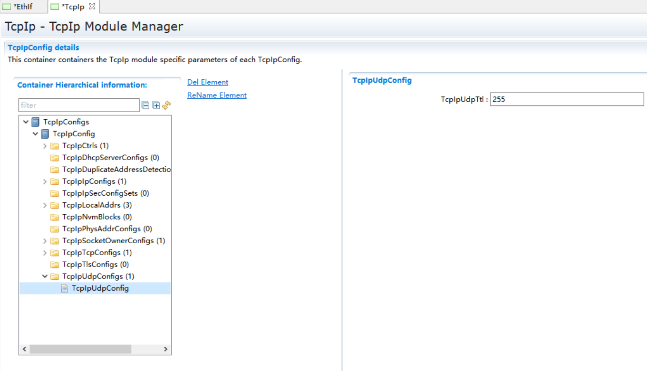Click the TcpIpTlsConfigs folder icon

(55, 265)
